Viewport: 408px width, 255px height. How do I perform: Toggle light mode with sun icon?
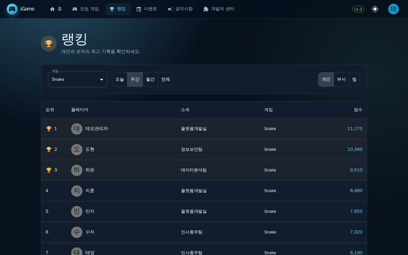tap(375, 9)
